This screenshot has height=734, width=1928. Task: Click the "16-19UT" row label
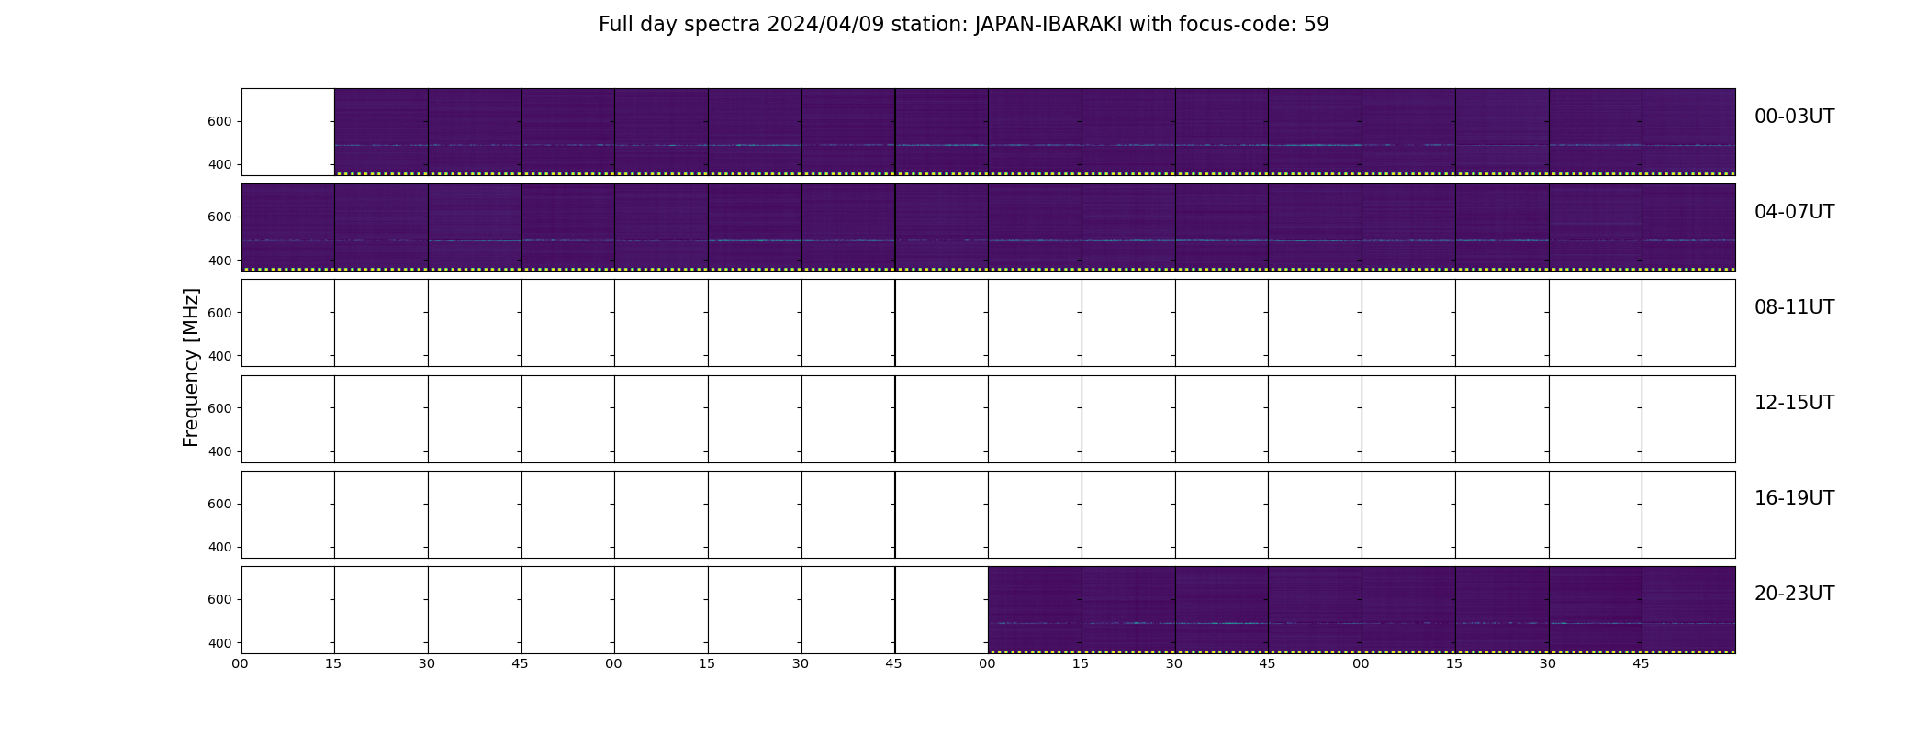click(x=1794, y=498)
